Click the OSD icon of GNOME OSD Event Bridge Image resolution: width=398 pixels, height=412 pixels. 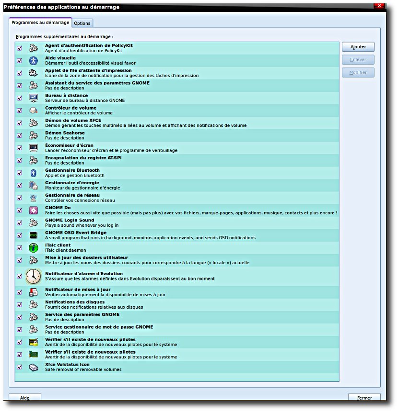[x=34, y=235]
